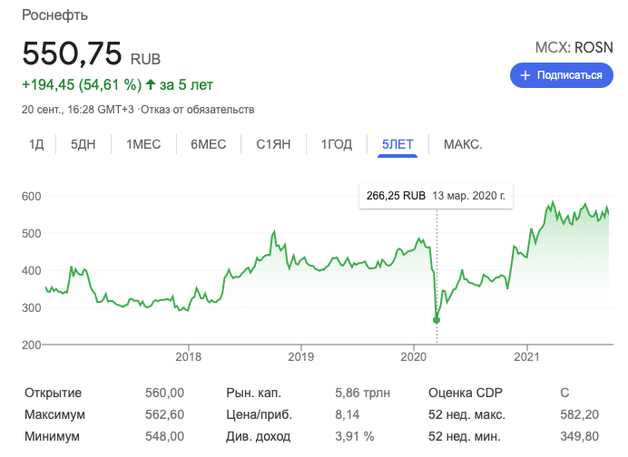Click the Див. доход label

tap(258, 436)
